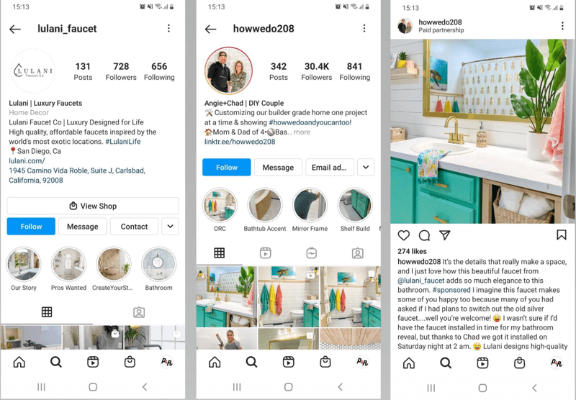Share the post using paper plane icon
Viewport: 576px width, 400px height.
[x=445, y=235]
